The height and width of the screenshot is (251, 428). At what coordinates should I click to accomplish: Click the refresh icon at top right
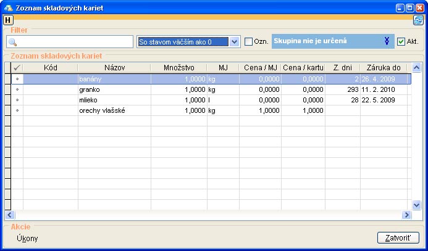tap(418, 20)
